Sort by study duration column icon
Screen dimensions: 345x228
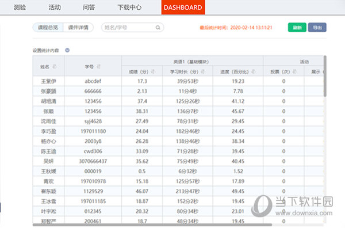pos(204,71)
